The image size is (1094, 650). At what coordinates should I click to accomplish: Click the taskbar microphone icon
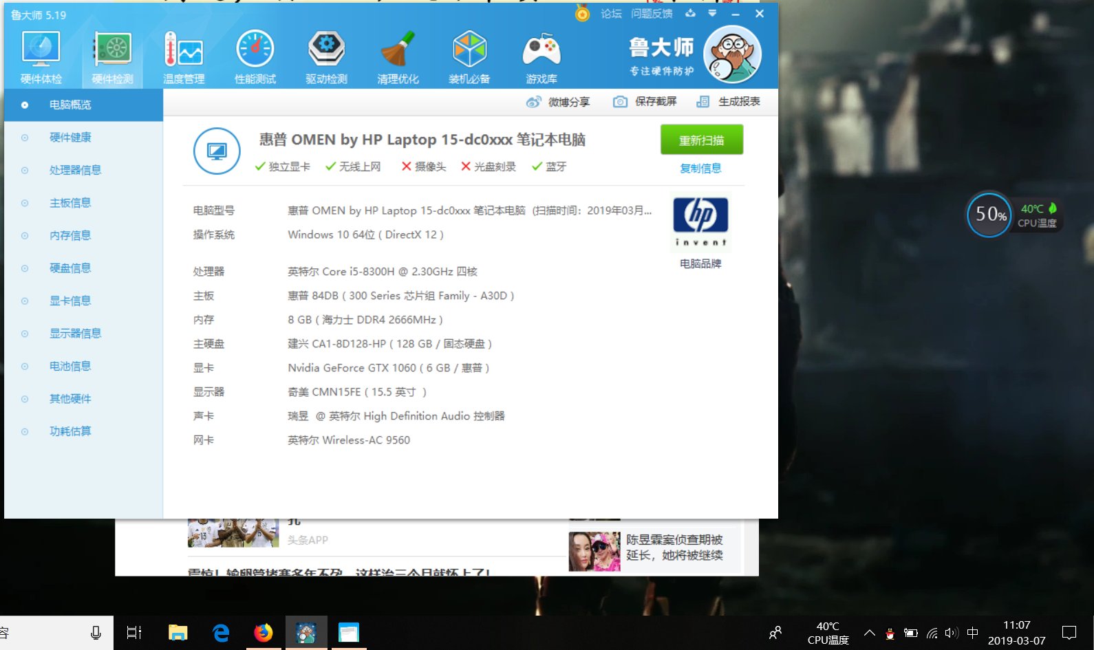[96, 633]
